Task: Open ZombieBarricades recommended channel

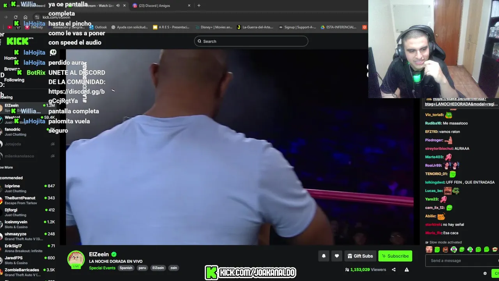Action: (x=27, y=272)
